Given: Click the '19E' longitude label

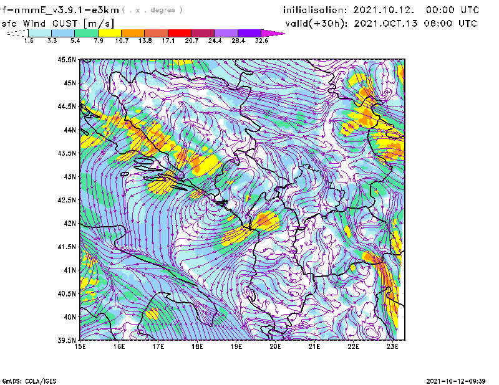Looking at the screenshot, I should click(236, 346).
